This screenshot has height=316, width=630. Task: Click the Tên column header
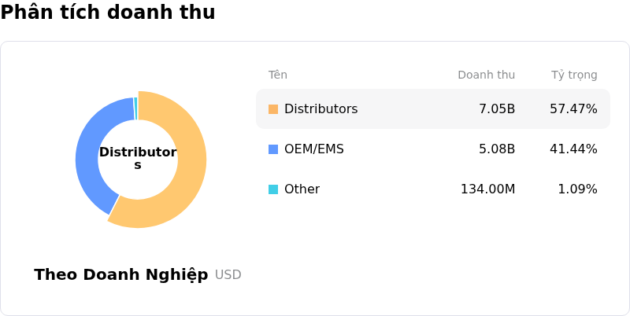point(278,75)
